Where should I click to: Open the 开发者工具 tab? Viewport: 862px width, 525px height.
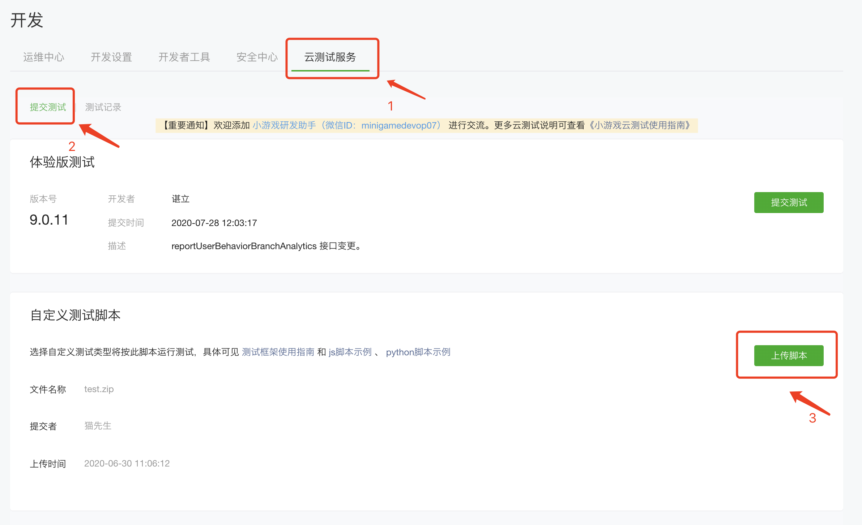(184, 57)
